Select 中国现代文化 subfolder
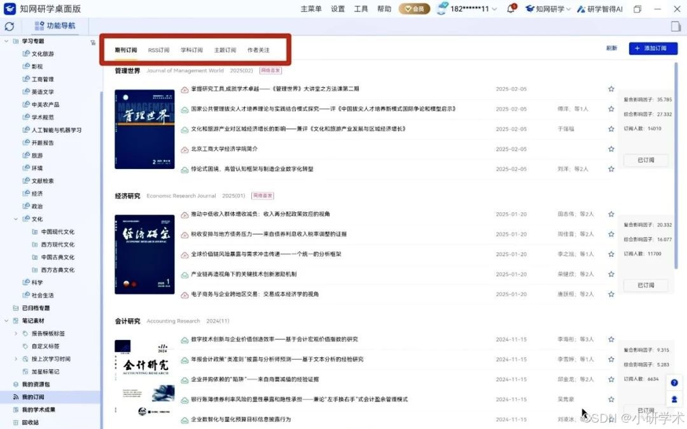The image size is (687, 429). coord(57,231)
